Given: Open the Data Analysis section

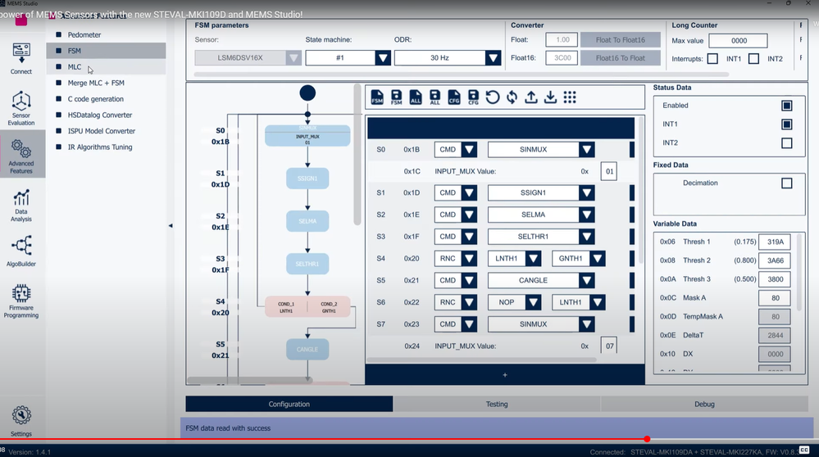Looking at the screenshot, I should 21,206.
